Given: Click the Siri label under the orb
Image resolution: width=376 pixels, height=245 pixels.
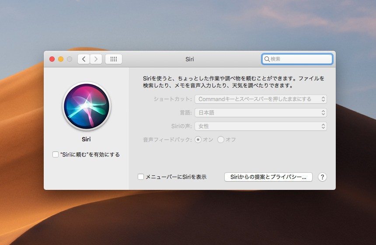Looking at the screenshot, I should pos(86,140).
